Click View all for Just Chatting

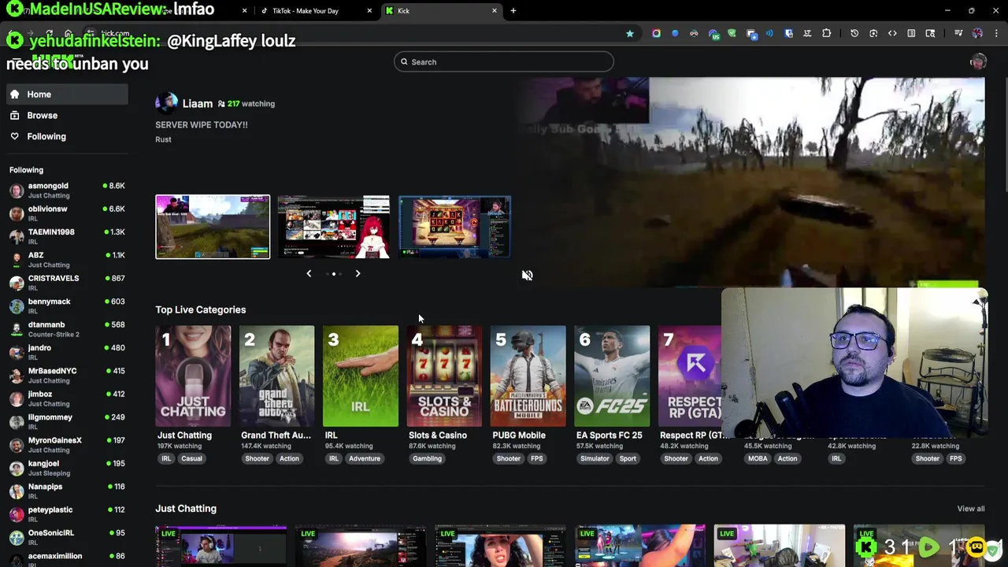click(970, 509)
